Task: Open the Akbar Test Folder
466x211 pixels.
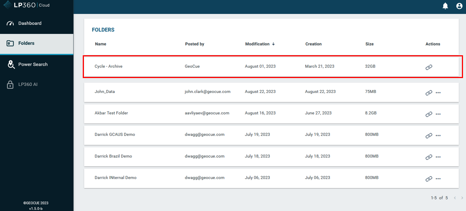Action: click(x=111, y=113)
